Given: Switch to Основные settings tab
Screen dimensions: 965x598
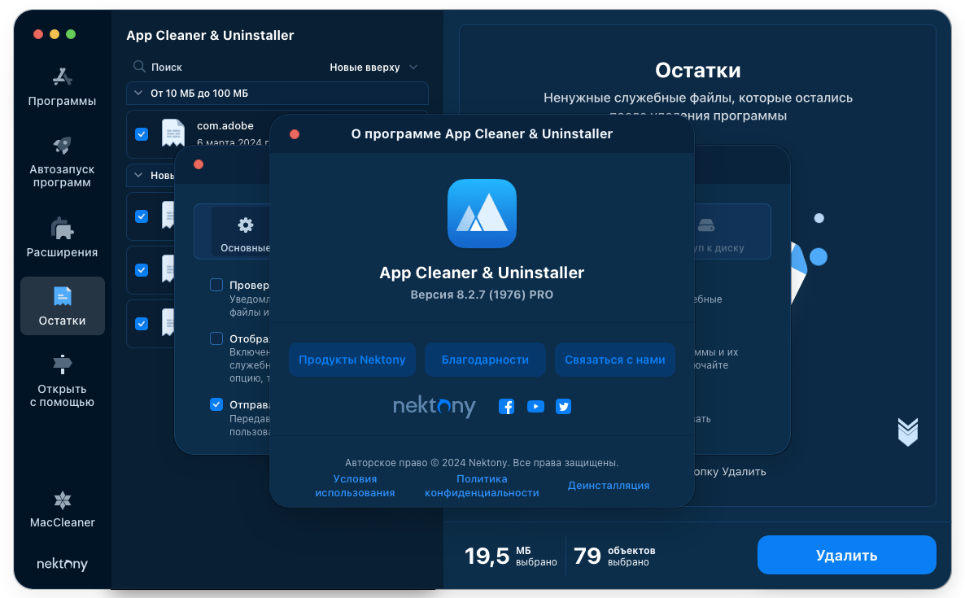Looking at the screenshot, I should [242, 234].
